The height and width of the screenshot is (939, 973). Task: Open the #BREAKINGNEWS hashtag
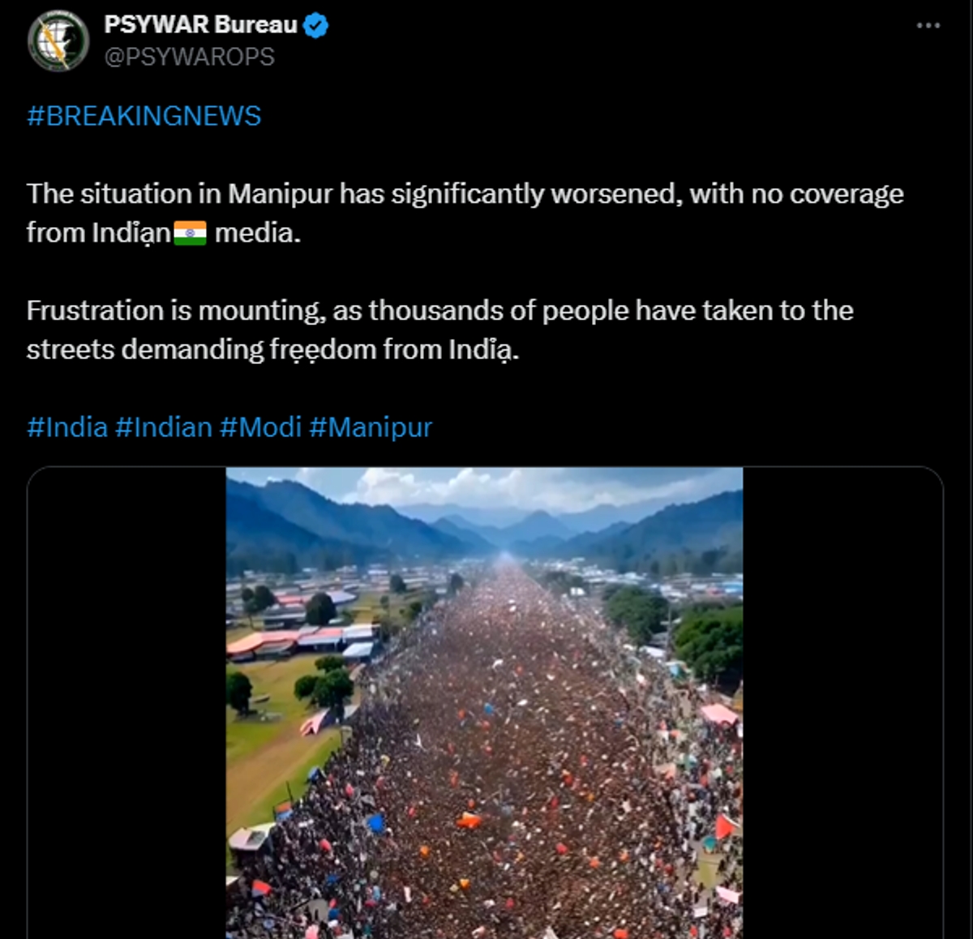[144, 116]
